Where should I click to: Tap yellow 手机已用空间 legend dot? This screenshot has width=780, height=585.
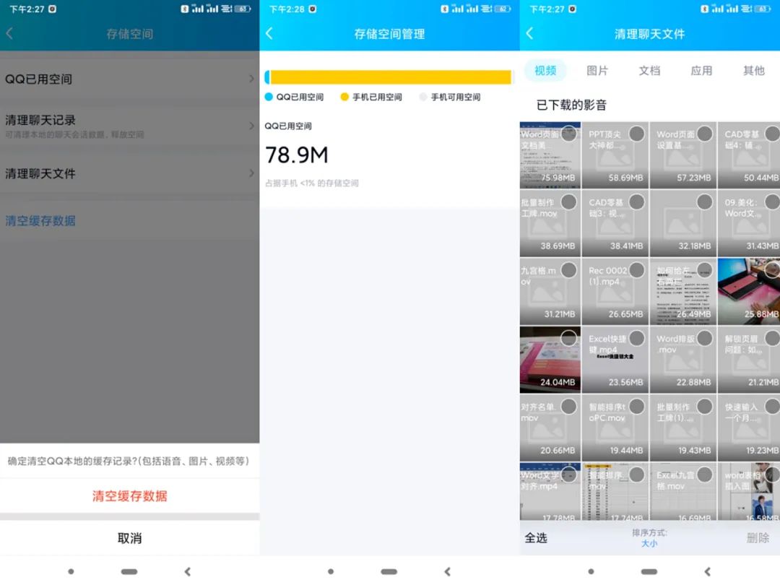pyautogui.click(x=344, y=97)
